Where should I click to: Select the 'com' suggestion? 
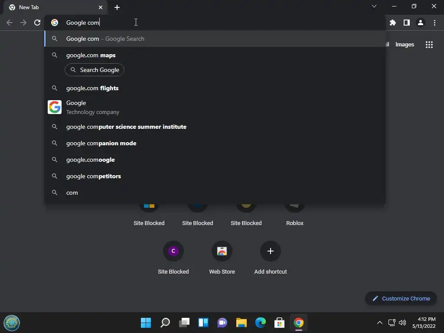[x=215, y=193]
